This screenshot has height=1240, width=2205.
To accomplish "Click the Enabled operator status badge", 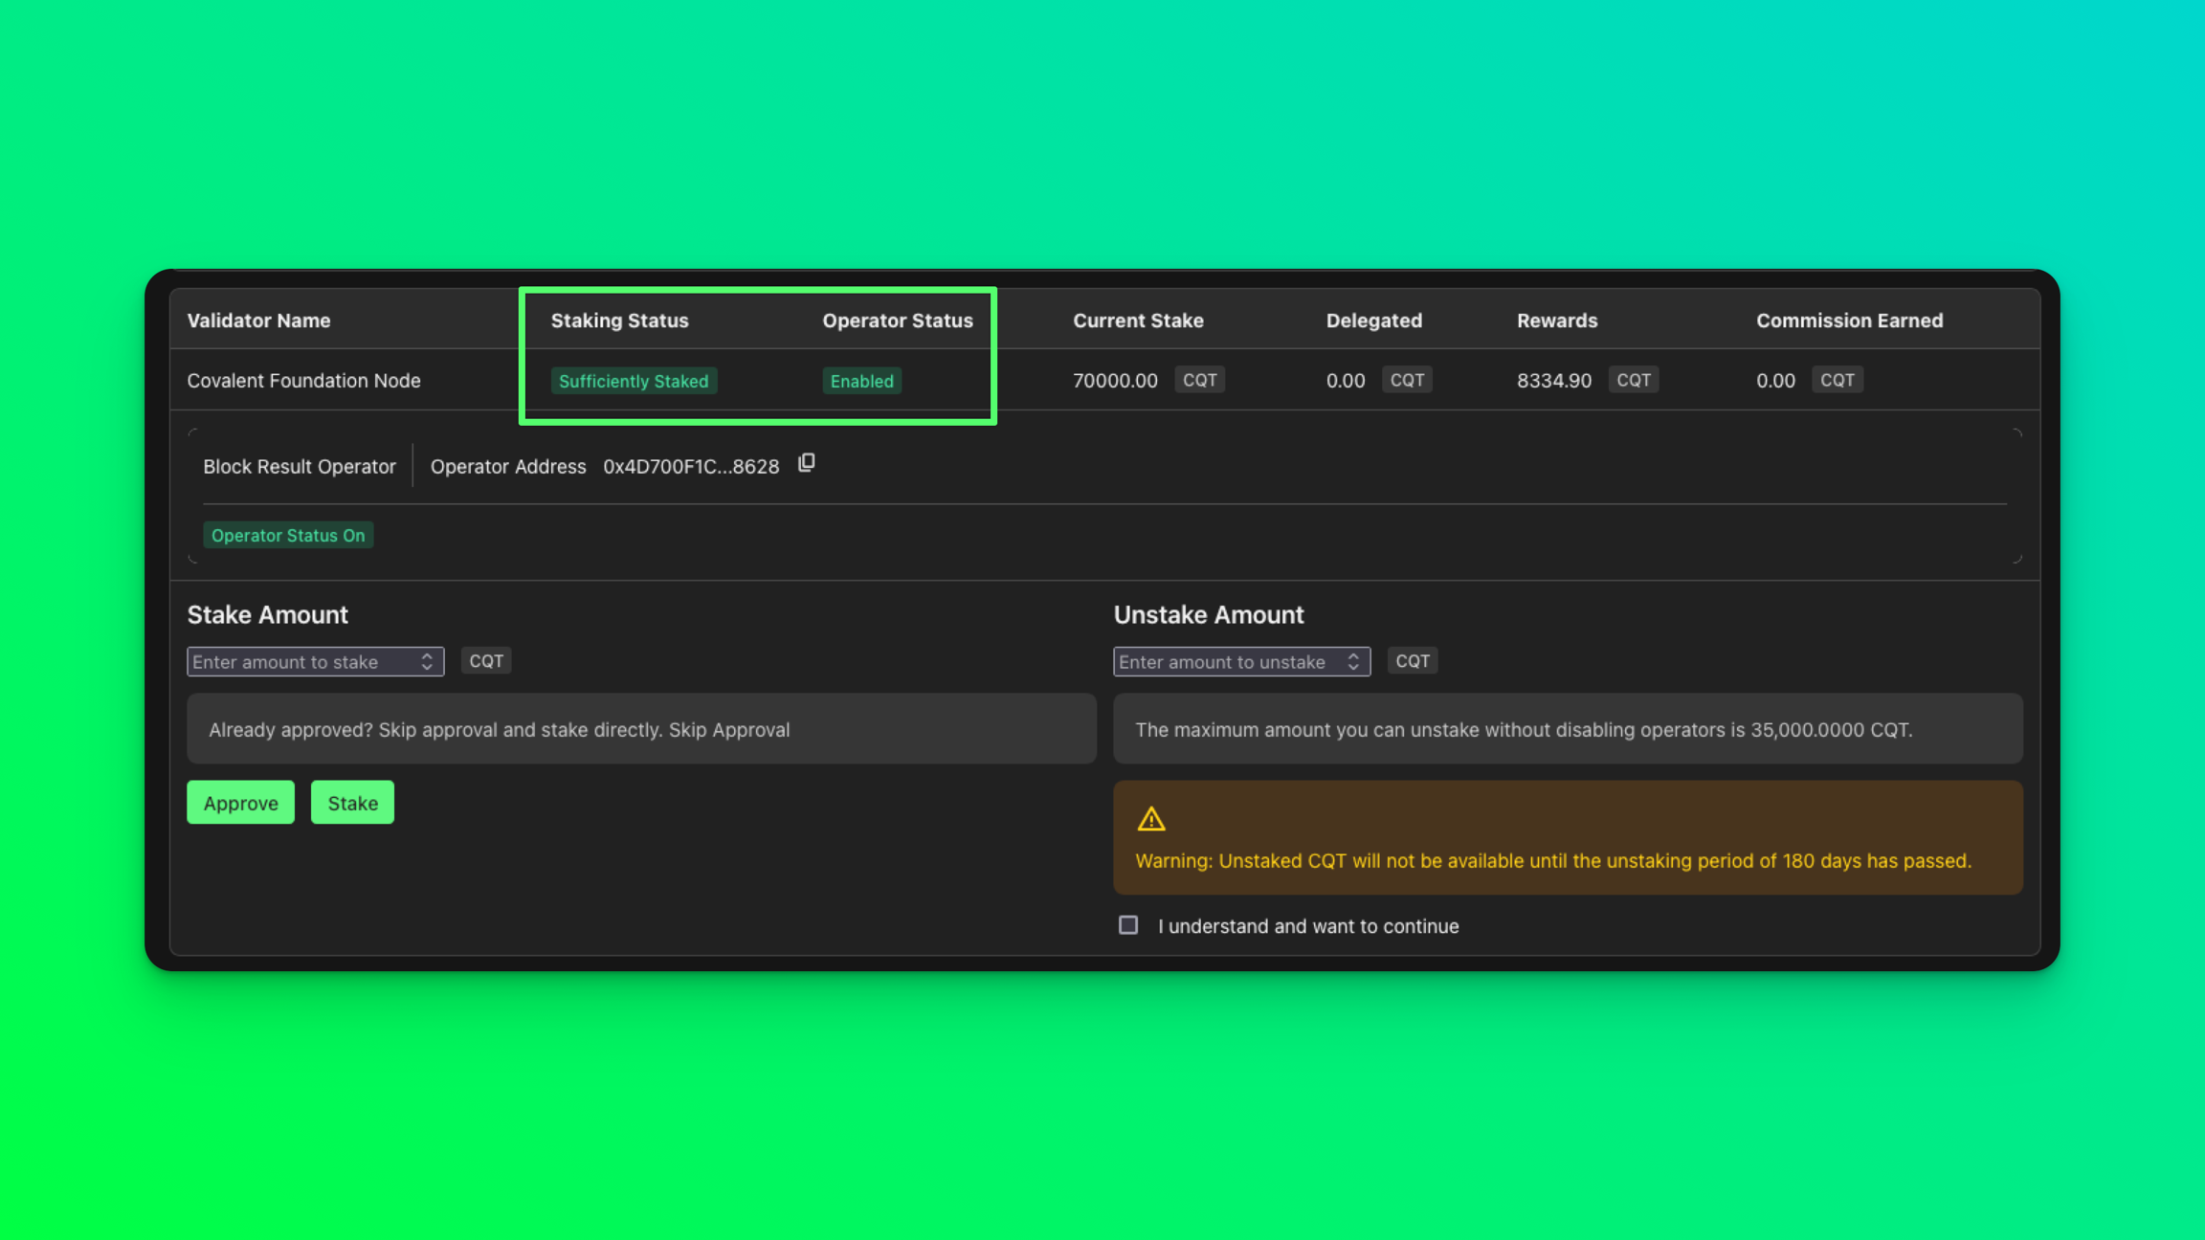I will [861, 381].
